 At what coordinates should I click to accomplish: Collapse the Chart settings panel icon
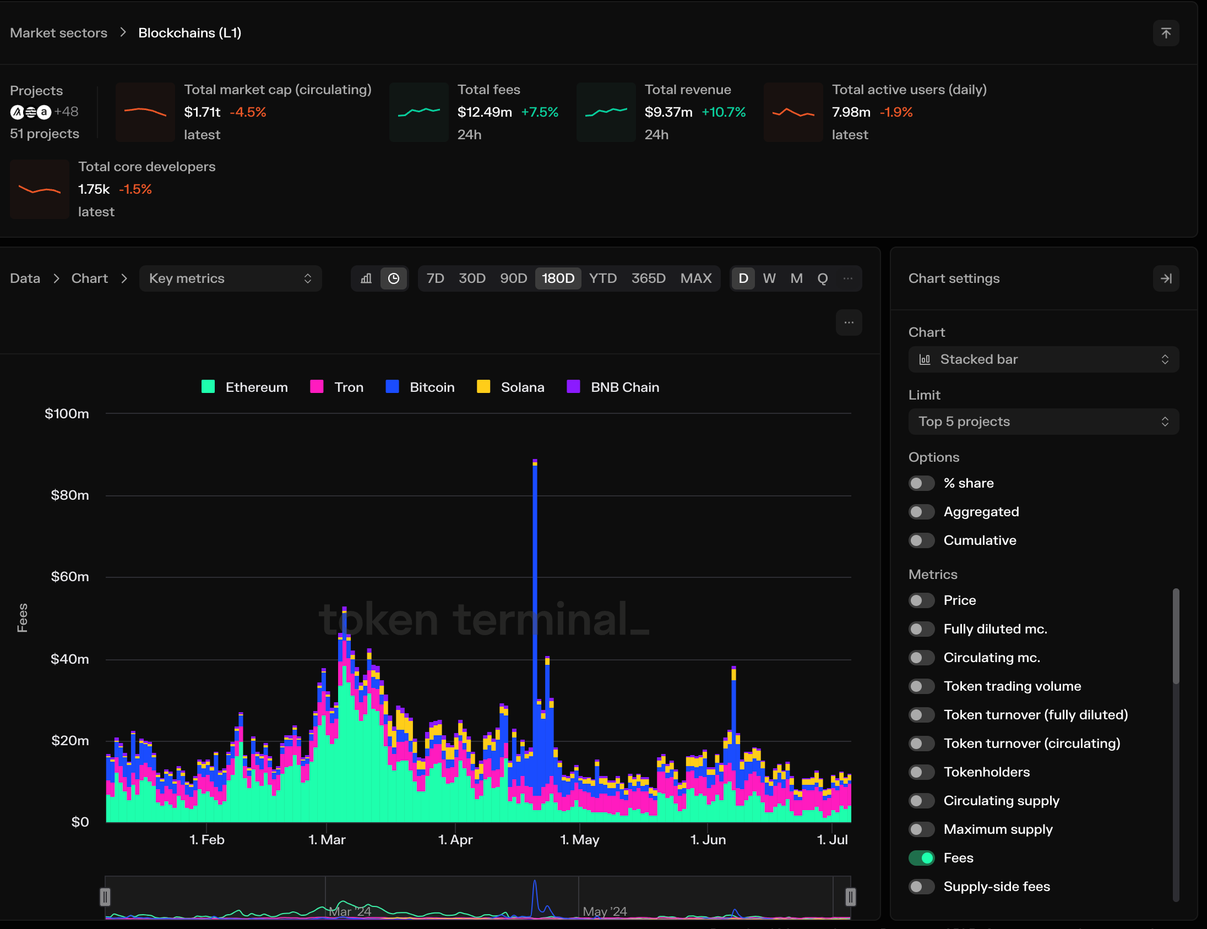(x=1166, y=278)
